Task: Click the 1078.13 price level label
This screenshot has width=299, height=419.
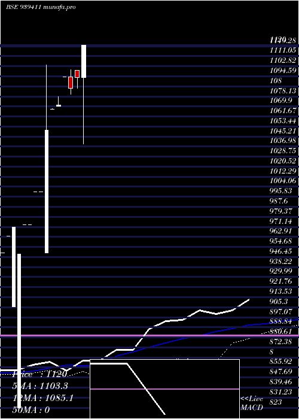Action: [283, 91]
